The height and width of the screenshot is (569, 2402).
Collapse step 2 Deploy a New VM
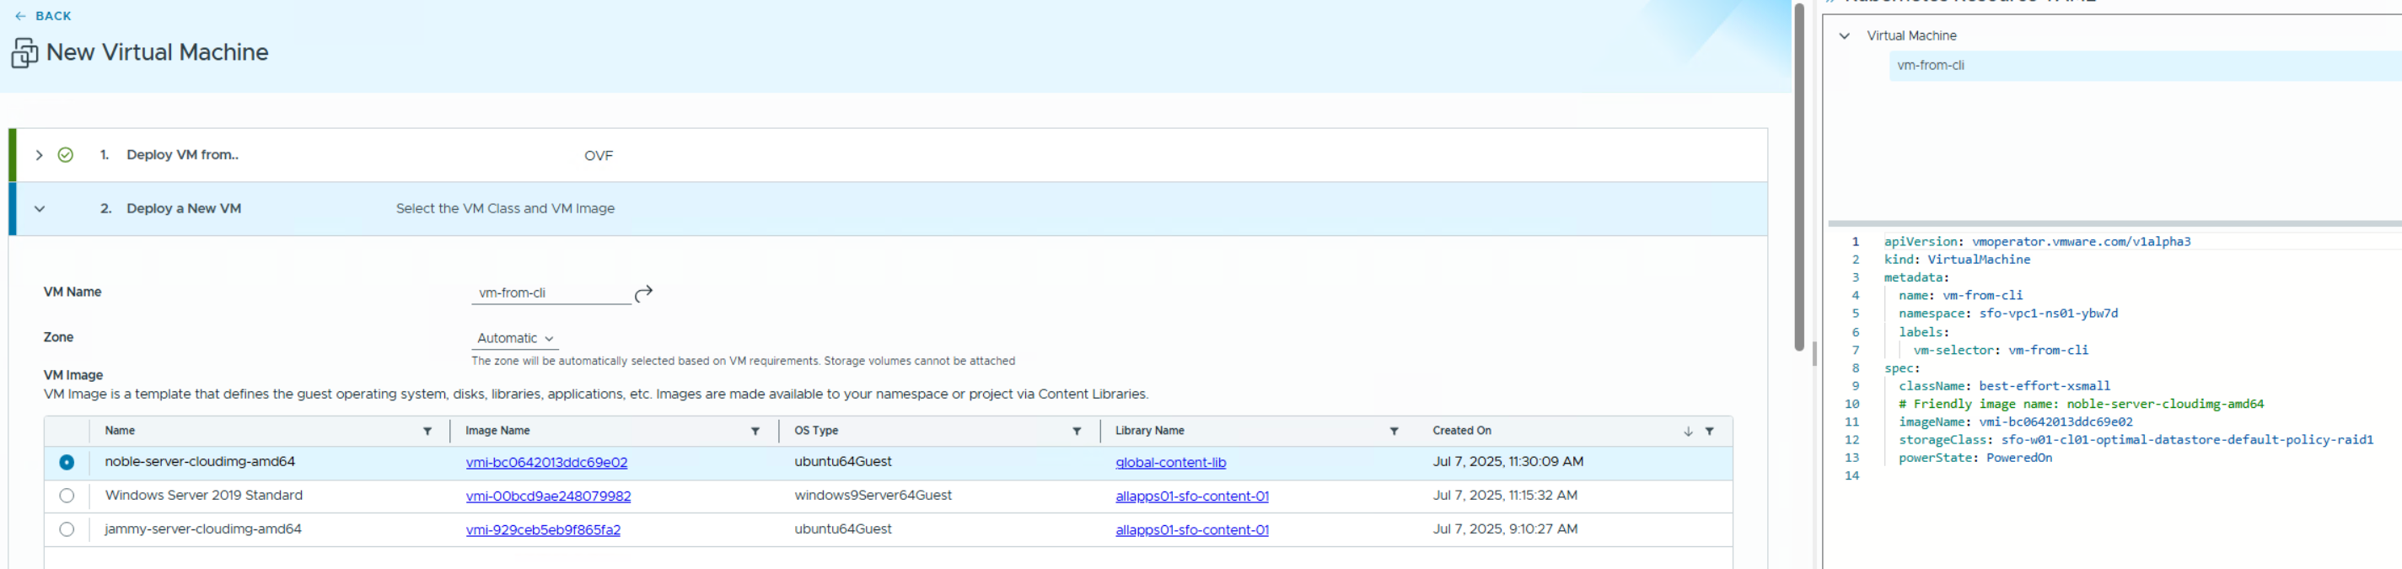(39, 209)
